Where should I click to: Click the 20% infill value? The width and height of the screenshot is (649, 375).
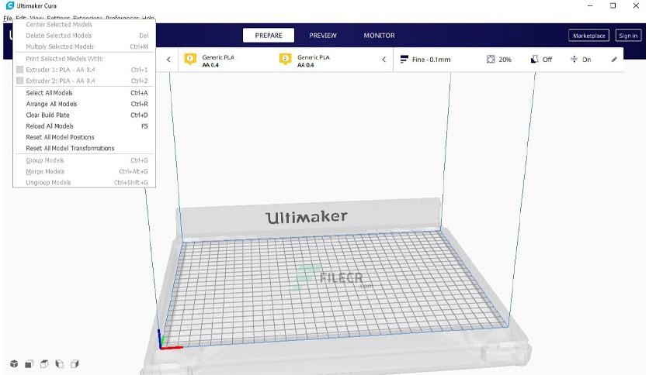[505, 60]
